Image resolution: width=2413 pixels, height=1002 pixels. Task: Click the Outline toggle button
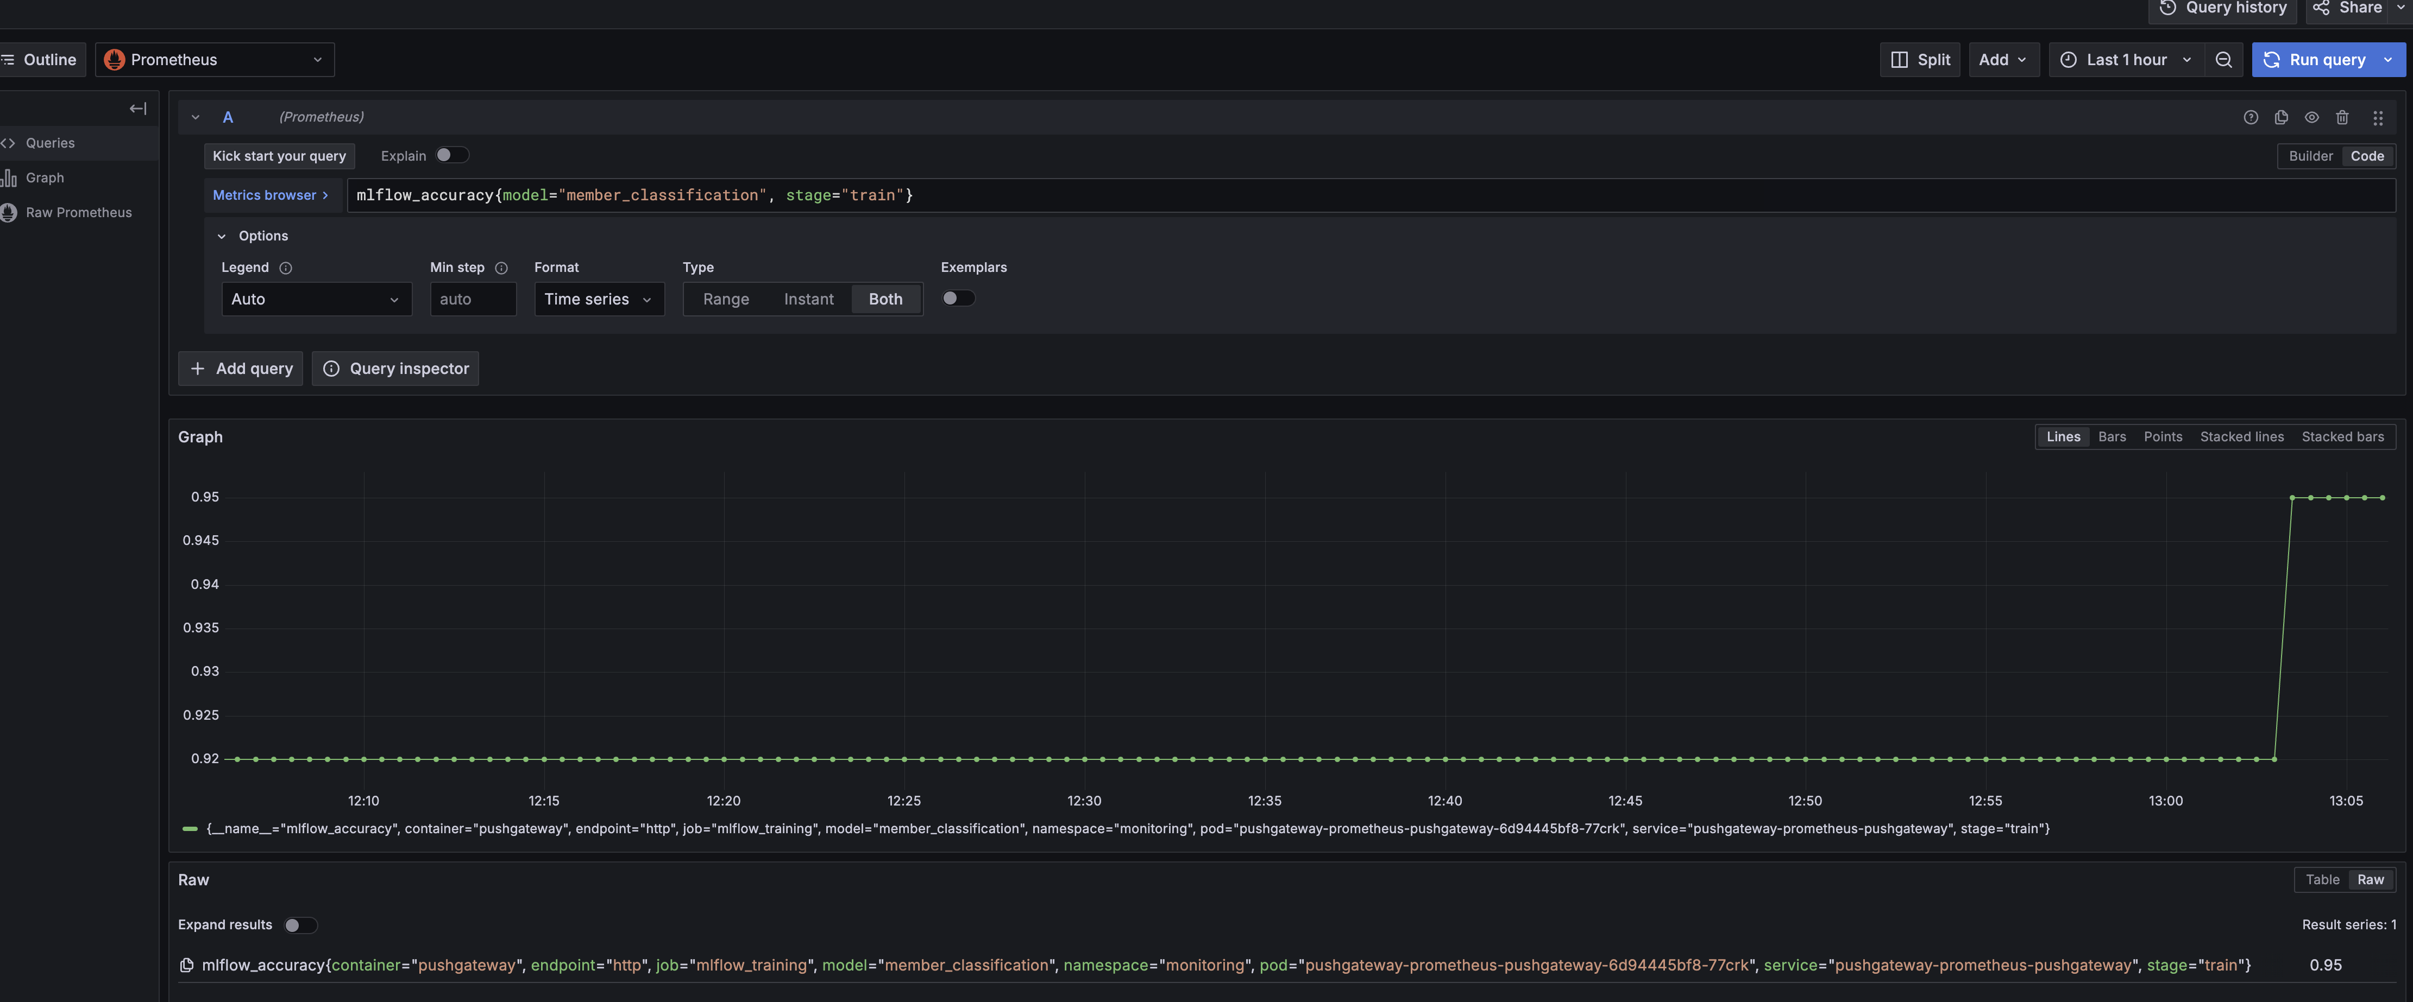(x=41, y=60)
